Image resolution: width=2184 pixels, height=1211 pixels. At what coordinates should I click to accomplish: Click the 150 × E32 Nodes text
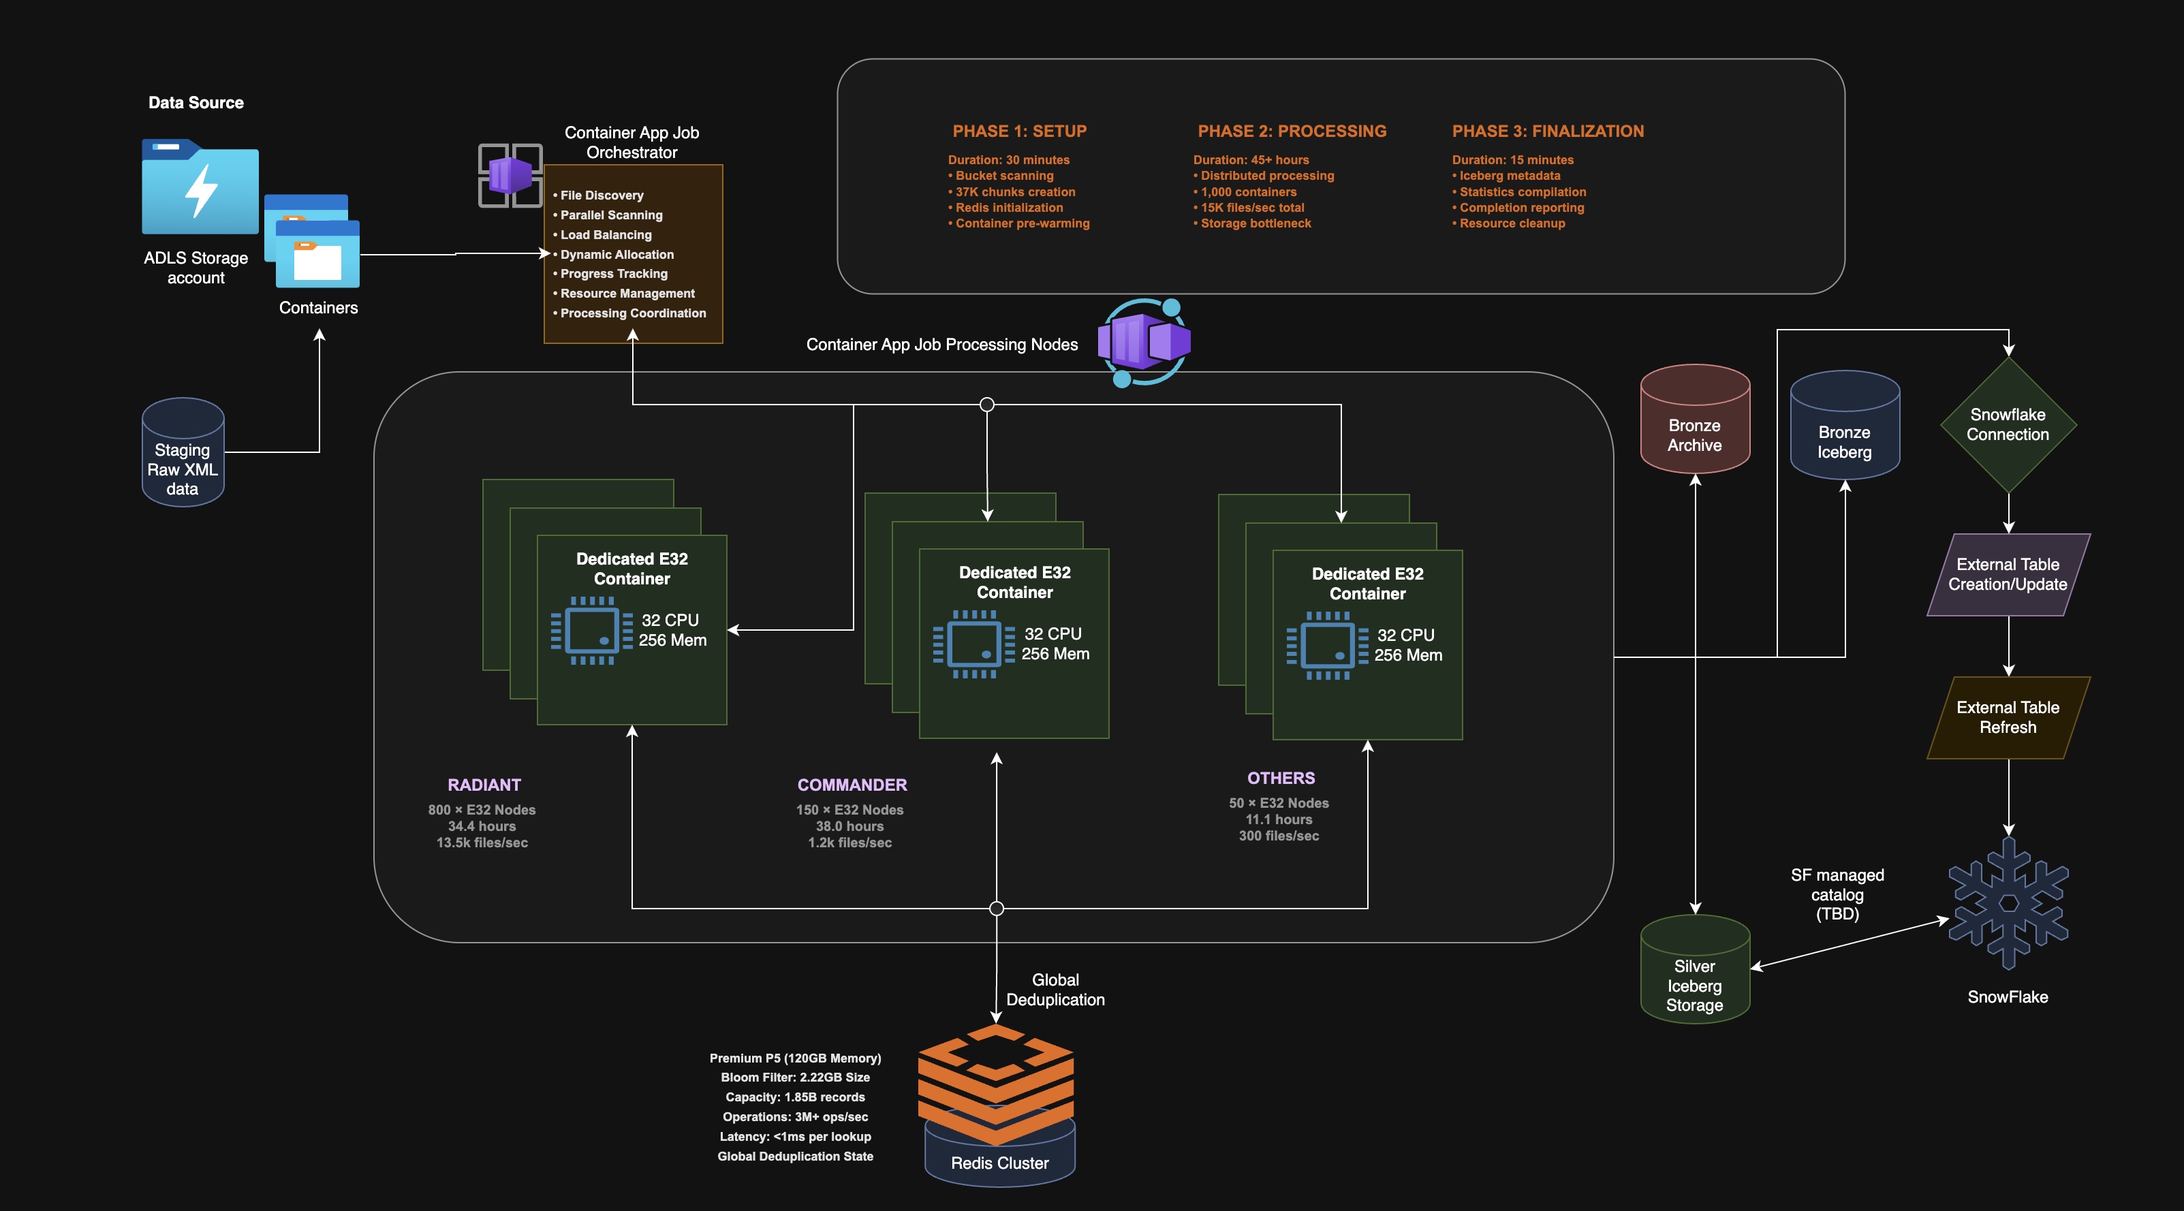[849, 810]
